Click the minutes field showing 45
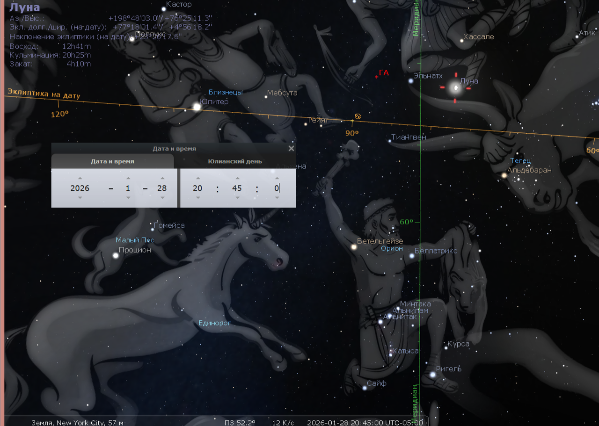The height and width of the screenshot is (426, 599). click(237, 188)
